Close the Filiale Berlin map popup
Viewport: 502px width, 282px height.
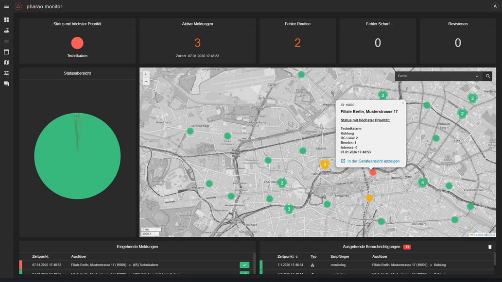click(403, 103)
